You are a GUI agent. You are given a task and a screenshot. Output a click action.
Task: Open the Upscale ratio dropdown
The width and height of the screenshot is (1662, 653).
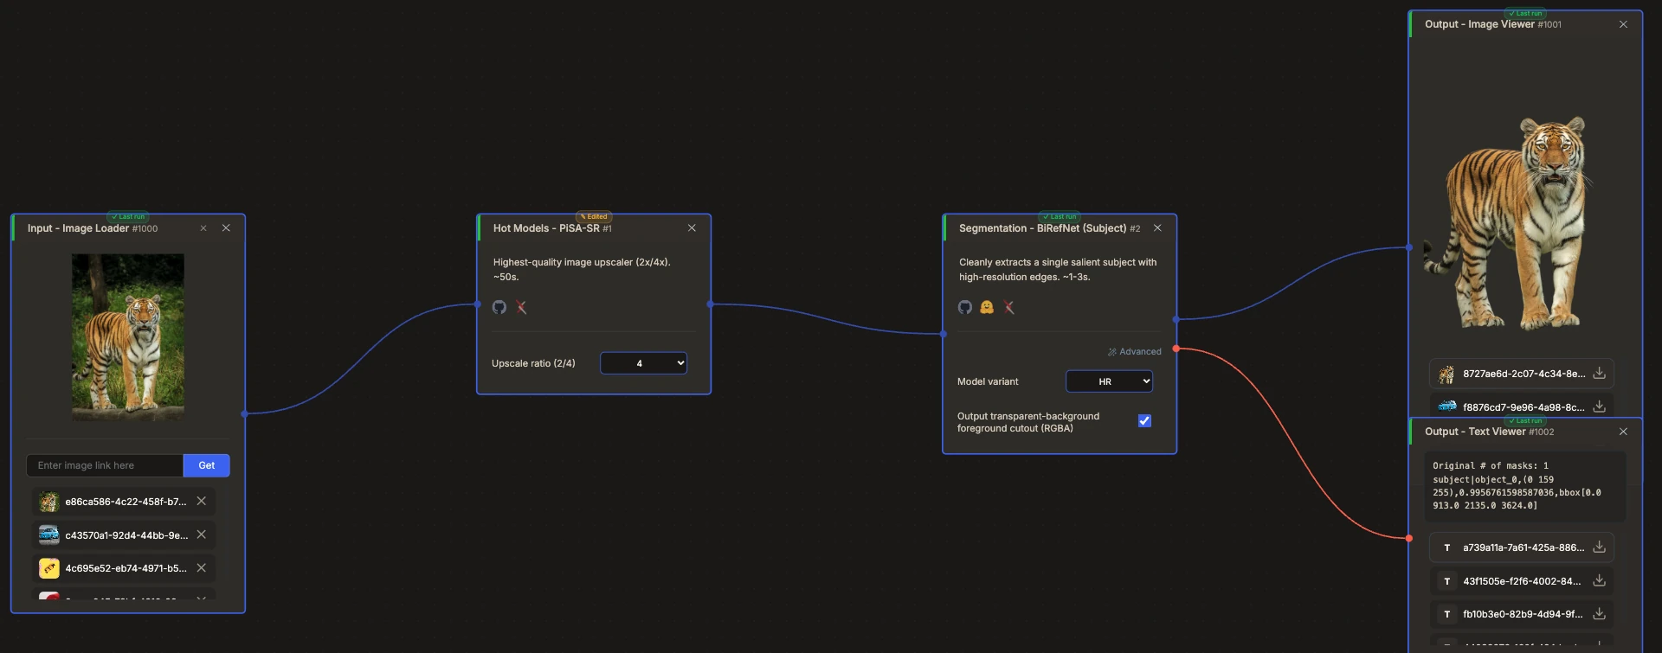(x=644, y=363)
